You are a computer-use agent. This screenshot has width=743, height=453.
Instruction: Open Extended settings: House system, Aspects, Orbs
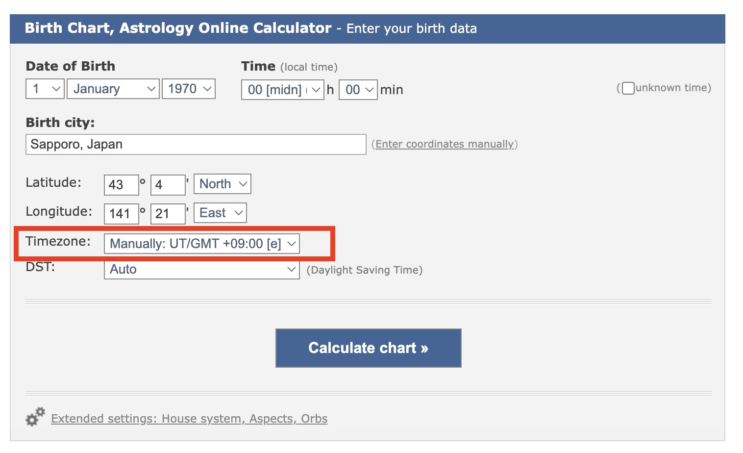click(x=189, y=419)
